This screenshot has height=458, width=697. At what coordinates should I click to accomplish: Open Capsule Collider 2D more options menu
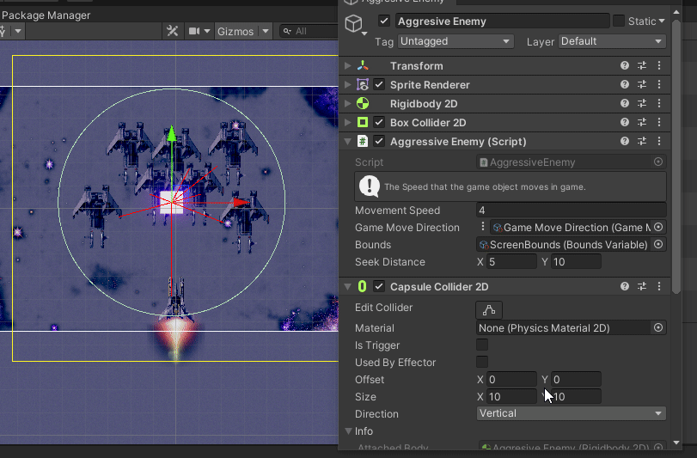click(x=659, y=286)
